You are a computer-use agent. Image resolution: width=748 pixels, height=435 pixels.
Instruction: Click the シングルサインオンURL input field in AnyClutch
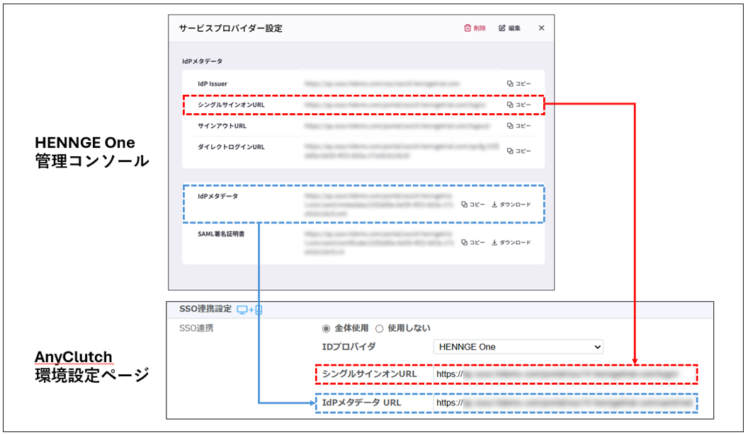pyautogui.click(x=565, y=374)
